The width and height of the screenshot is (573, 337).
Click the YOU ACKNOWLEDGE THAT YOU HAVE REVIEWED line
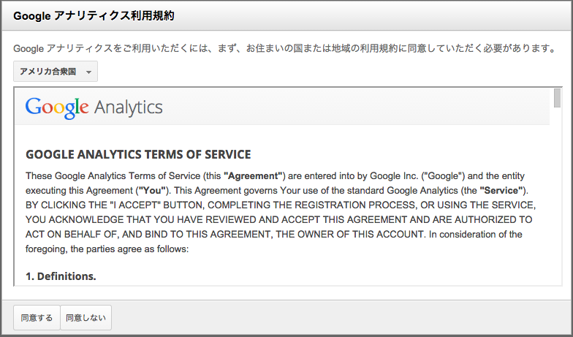click(x=279, y=219)
